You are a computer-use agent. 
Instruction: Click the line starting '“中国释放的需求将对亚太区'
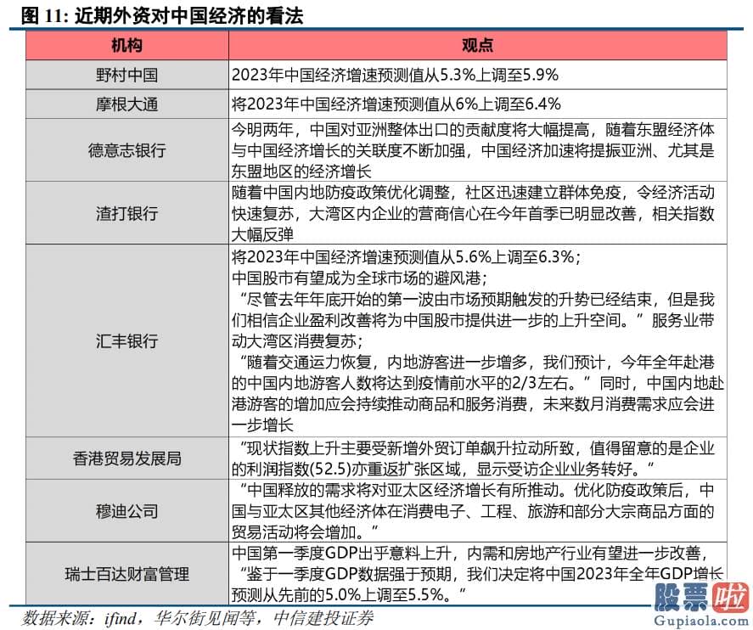click(476, 490)
